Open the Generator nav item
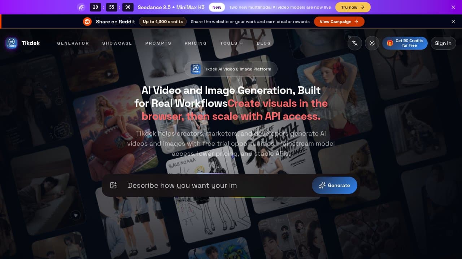This screenshot has width=462, height=259. 73,43
